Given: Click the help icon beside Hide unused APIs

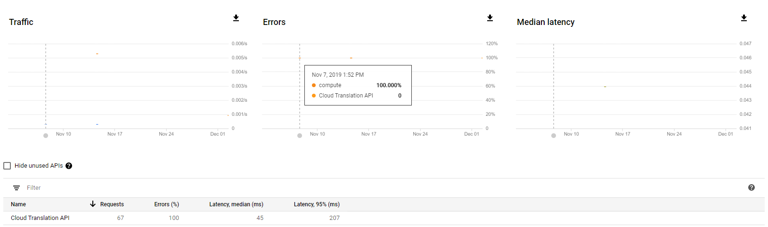Looking at the screenshot, I should click(69, 166).
